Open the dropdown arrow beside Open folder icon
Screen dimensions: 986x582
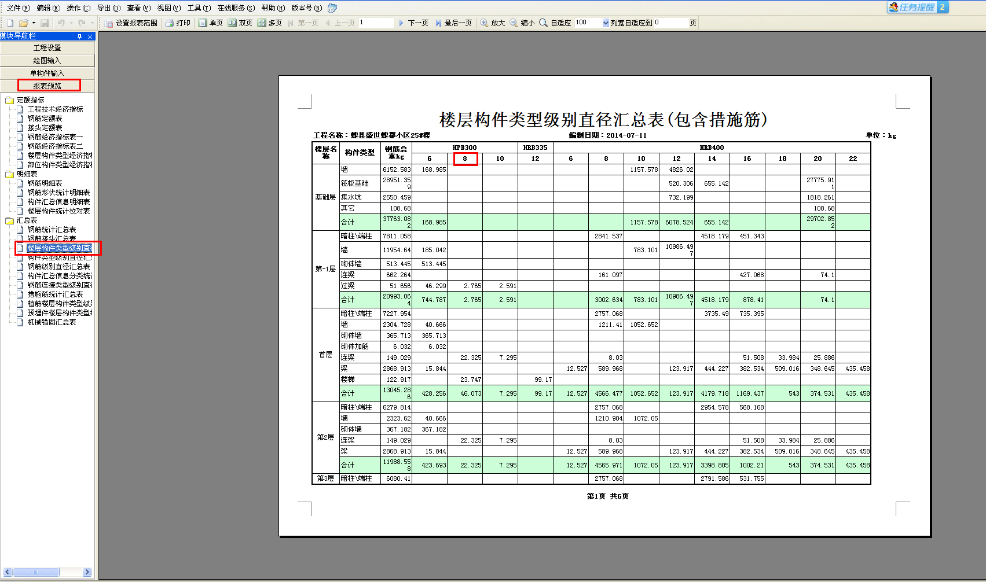click(x=34, y=23)
